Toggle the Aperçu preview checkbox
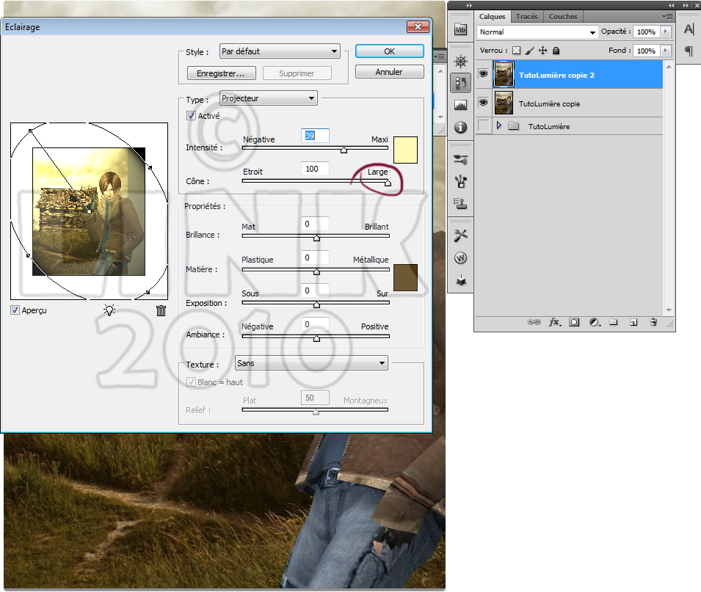 point(15,310)
